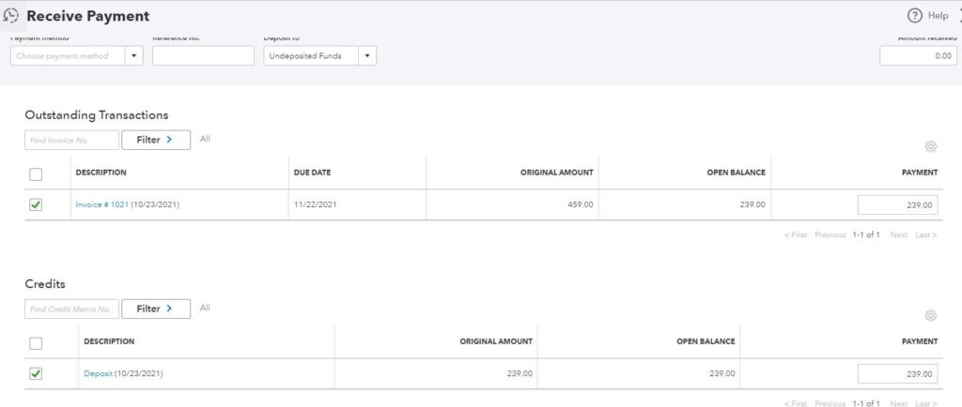
Task: Open the Deposit credit link
Action: coord(98,373)
